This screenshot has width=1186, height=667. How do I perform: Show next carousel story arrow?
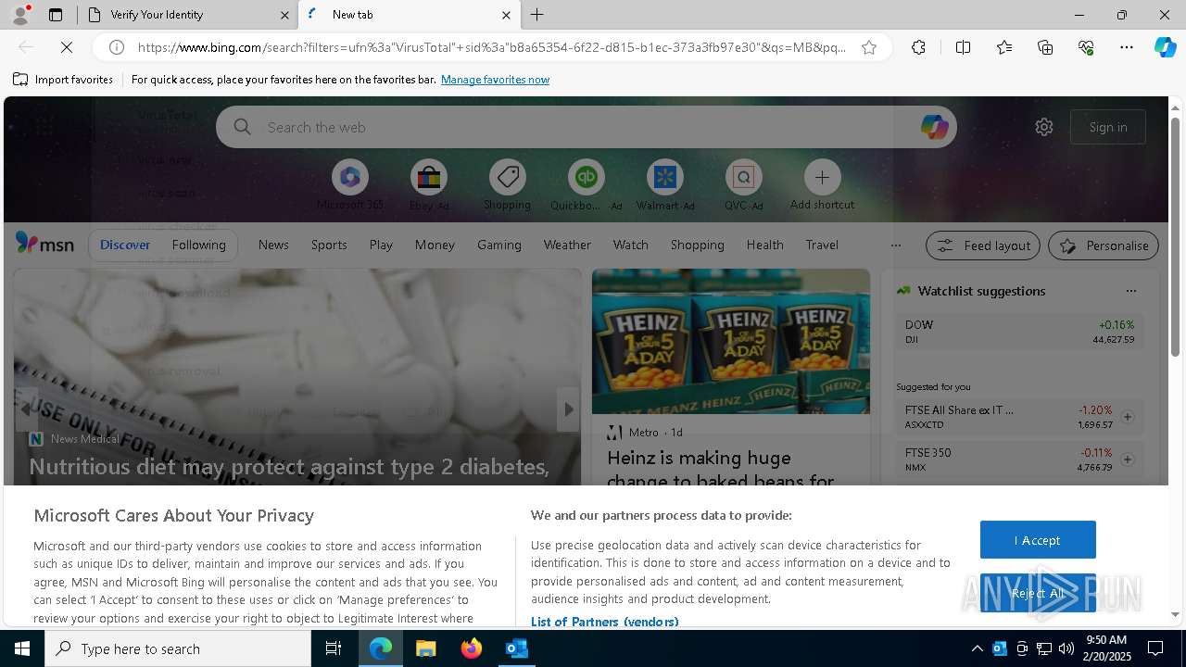[x=568, y=409]
